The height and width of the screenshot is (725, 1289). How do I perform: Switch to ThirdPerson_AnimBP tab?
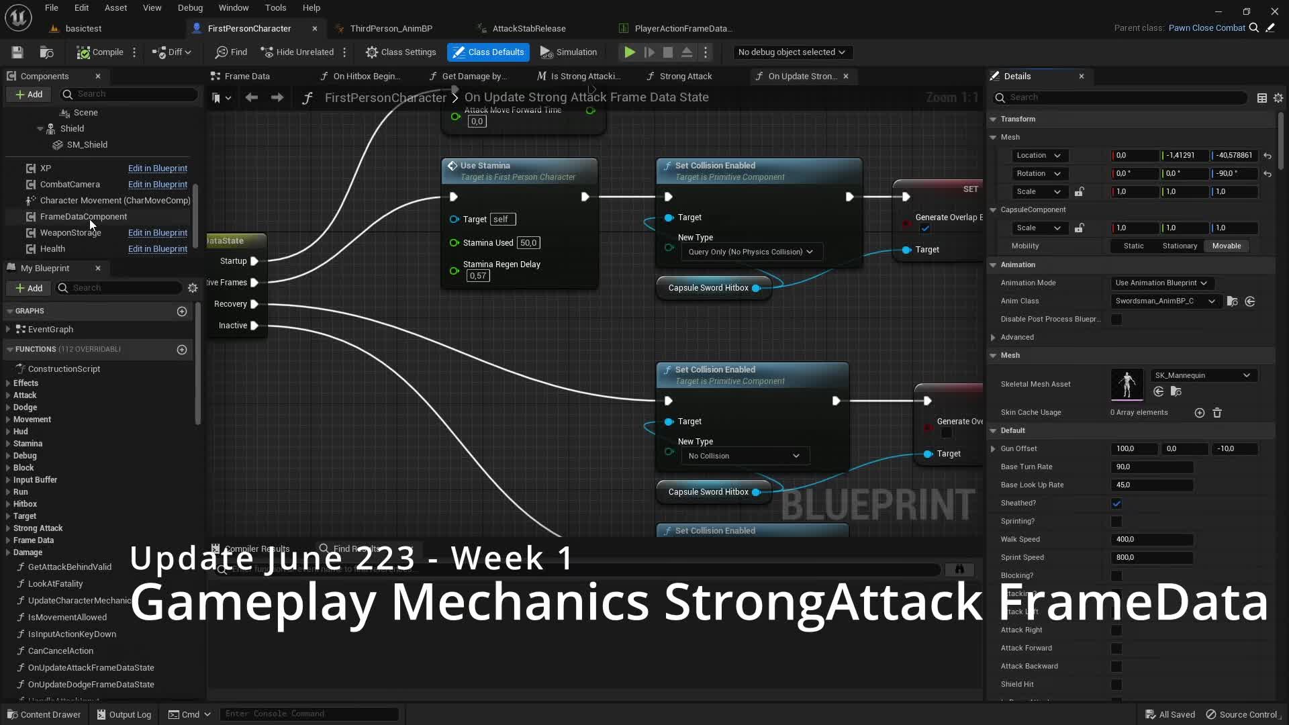tap(391, 28)
